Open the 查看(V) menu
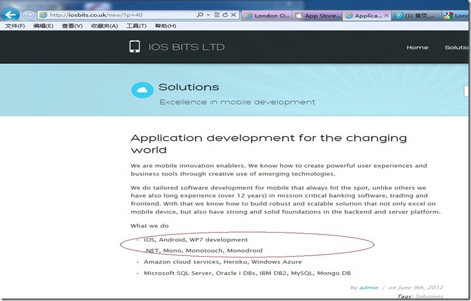 click(x=72, y=26)
